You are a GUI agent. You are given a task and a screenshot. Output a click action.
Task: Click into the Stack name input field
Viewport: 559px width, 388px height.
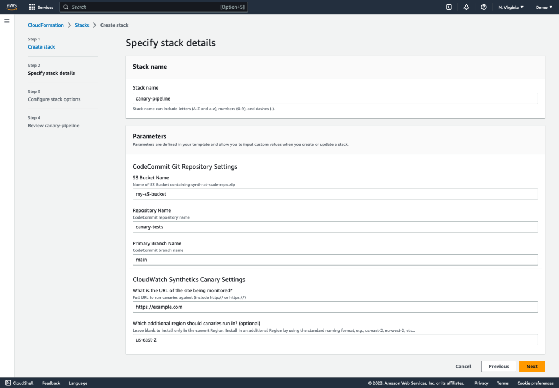335,98
